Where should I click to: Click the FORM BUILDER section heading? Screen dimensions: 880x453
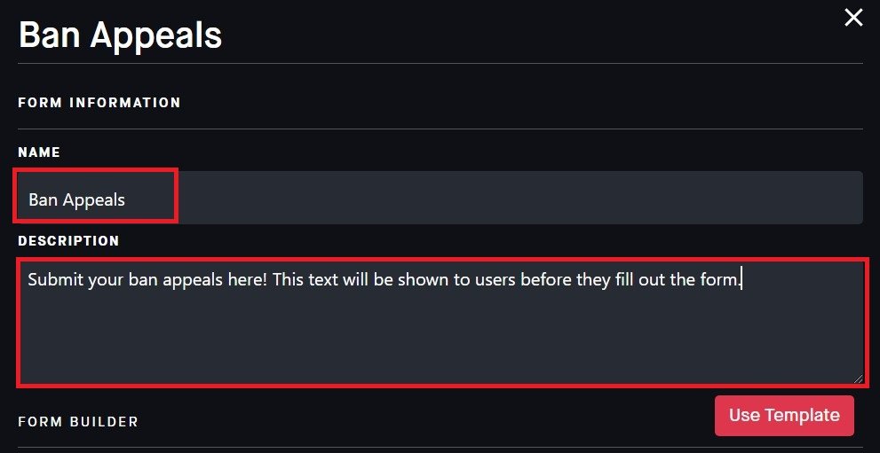[x=78, y=422]
